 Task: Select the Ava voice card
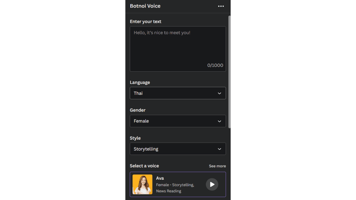(178, 184)
